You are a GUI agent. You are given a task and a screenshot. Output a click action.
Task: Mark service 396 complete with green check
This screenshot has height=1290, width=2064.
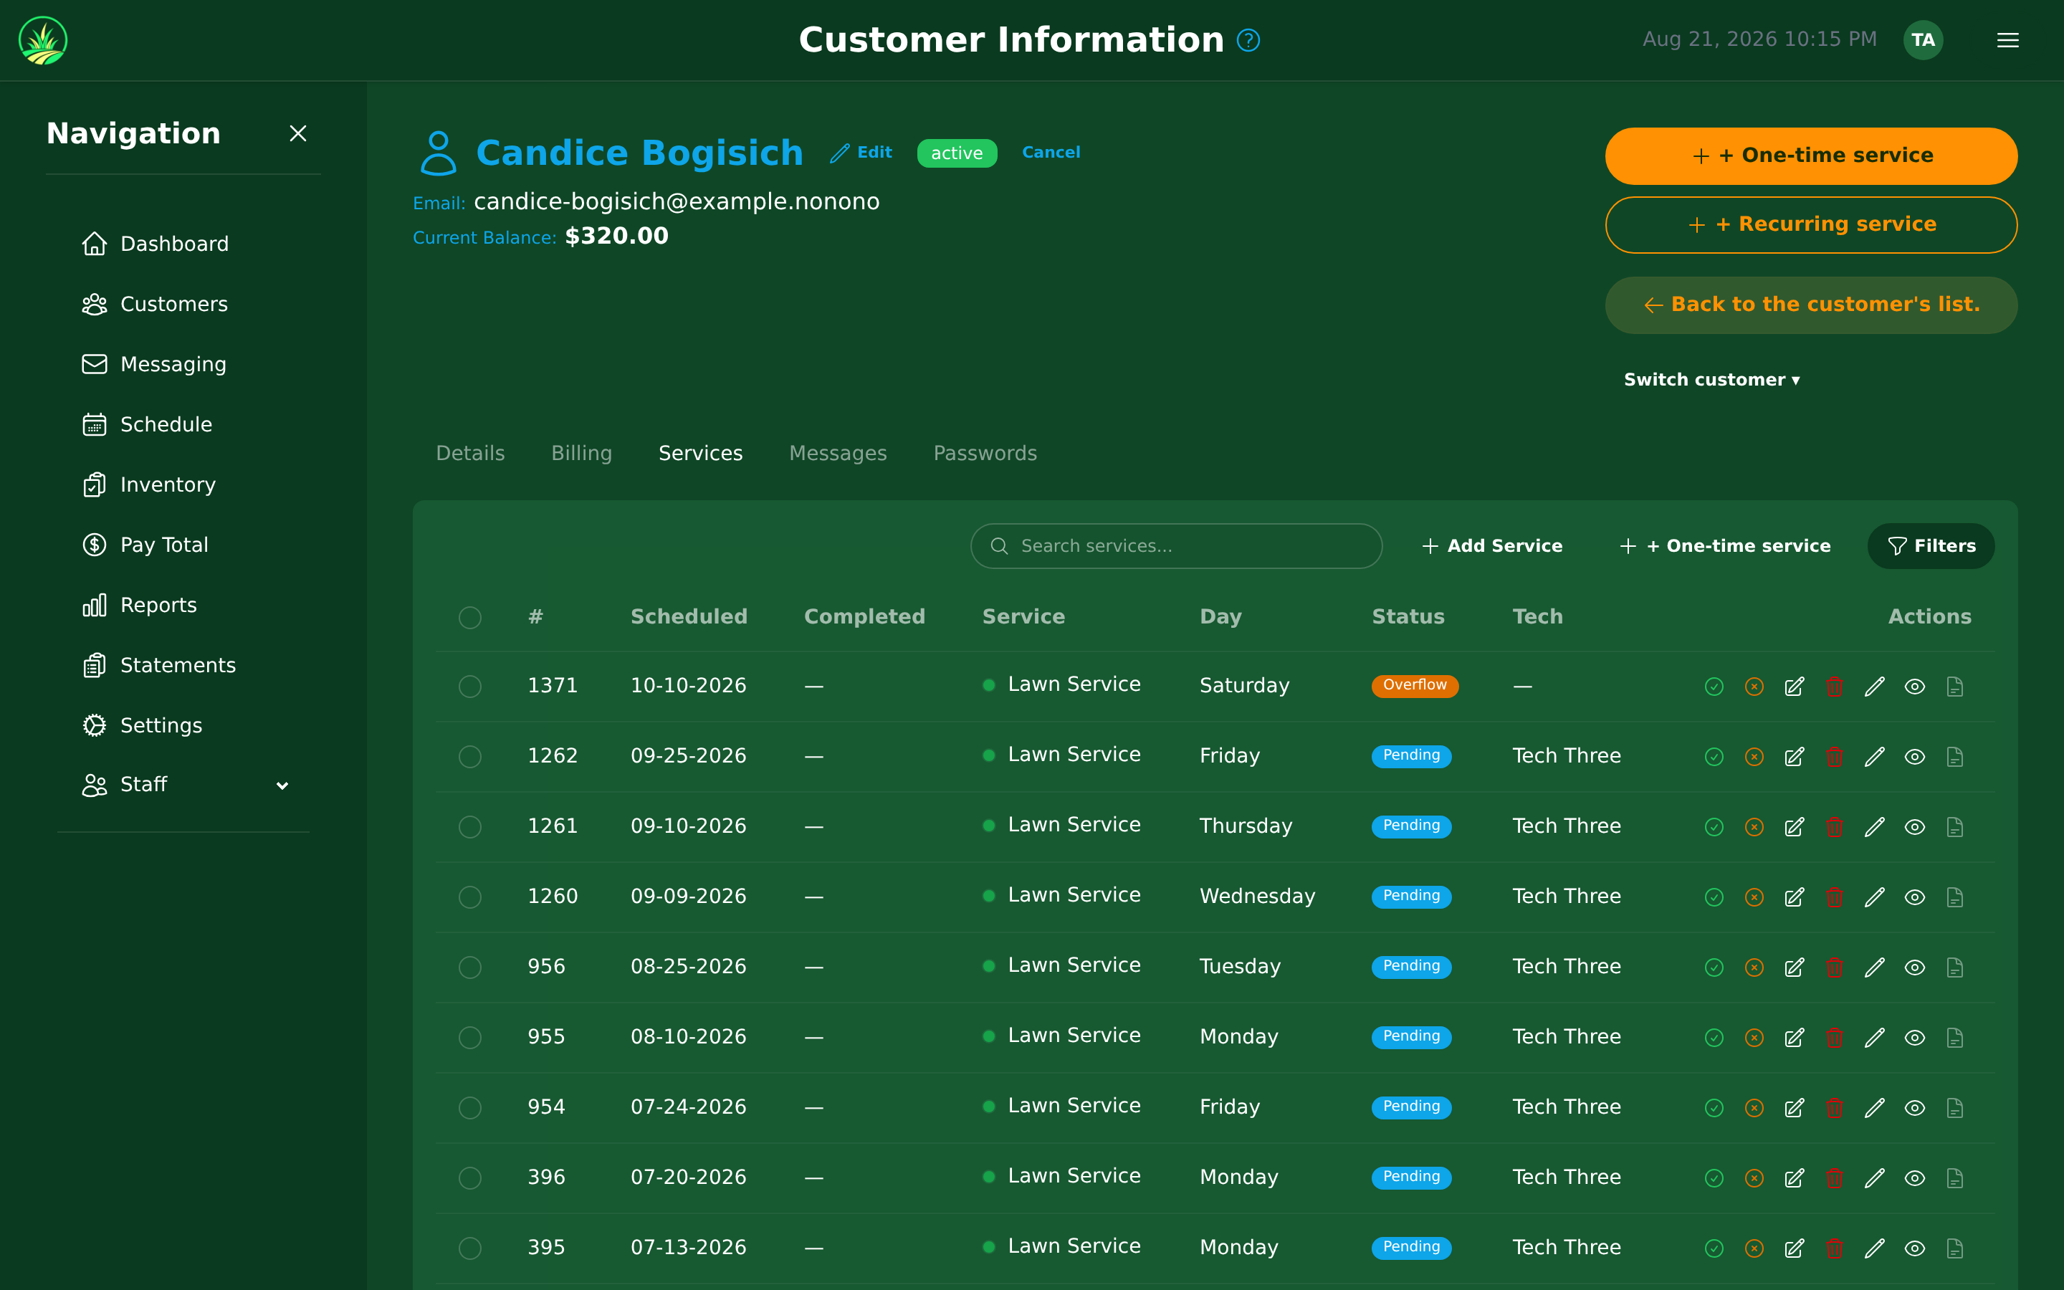1714,1178
